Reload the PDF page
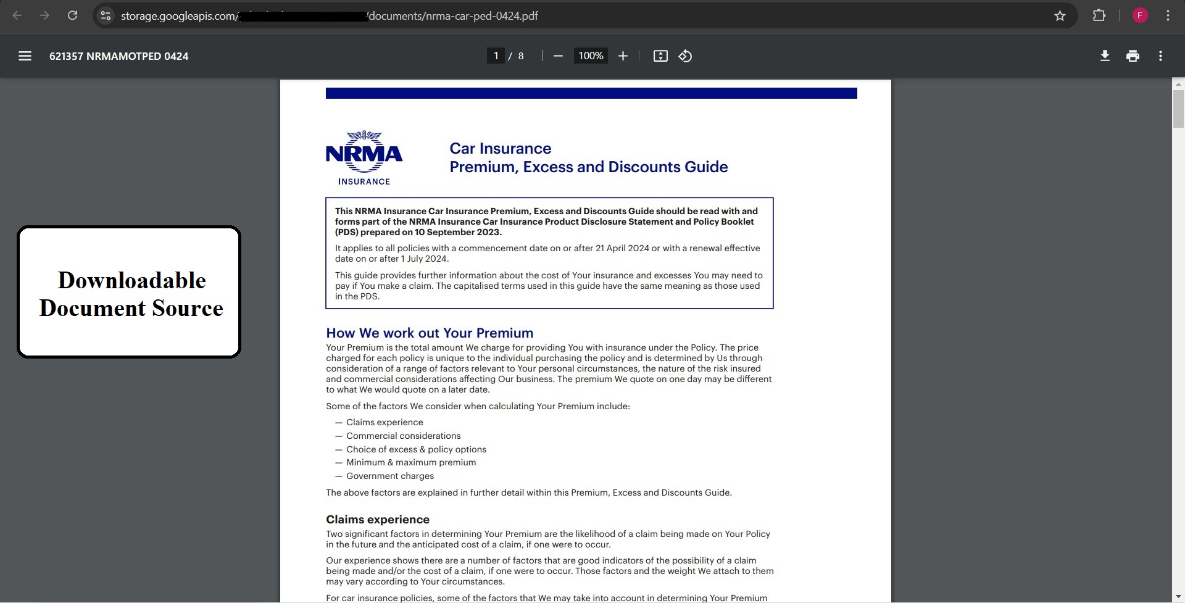 [x=72, y=15]
